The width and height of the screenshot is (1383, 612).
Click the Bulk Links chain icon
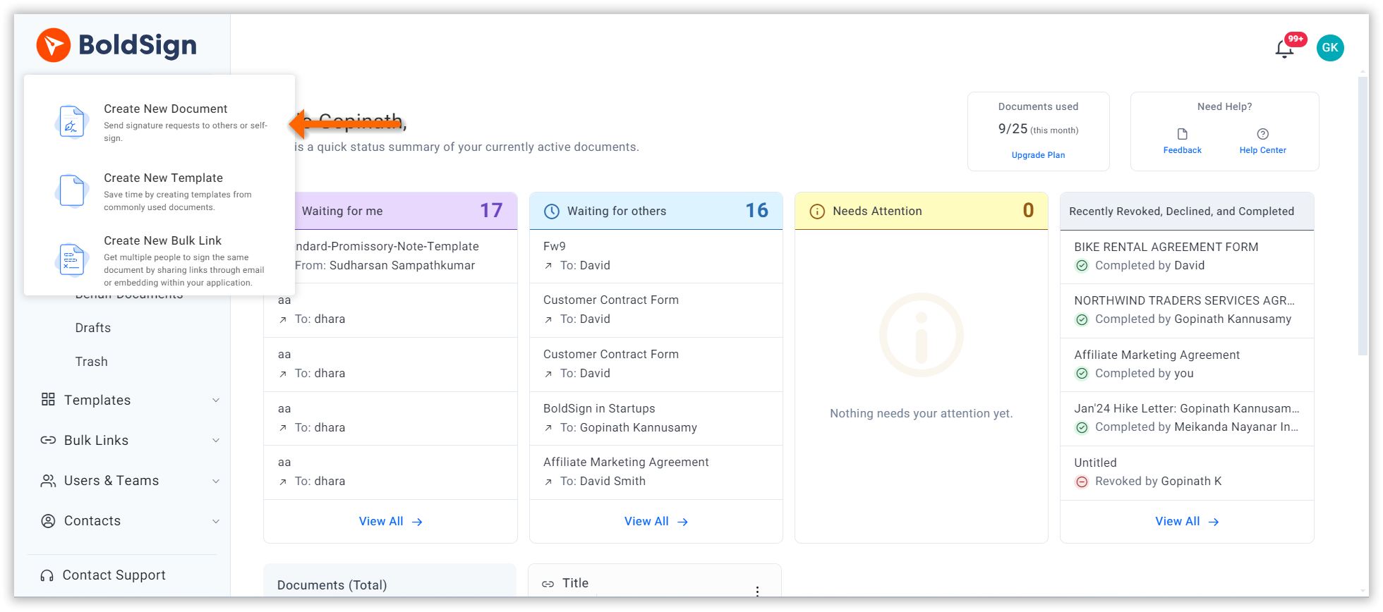(48, 440)
